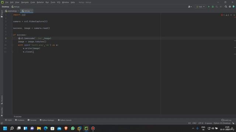Viewport: 236px width, 132px height.
Task: Click the teal Code With Me icon
Action: click(x=234, y=7)
